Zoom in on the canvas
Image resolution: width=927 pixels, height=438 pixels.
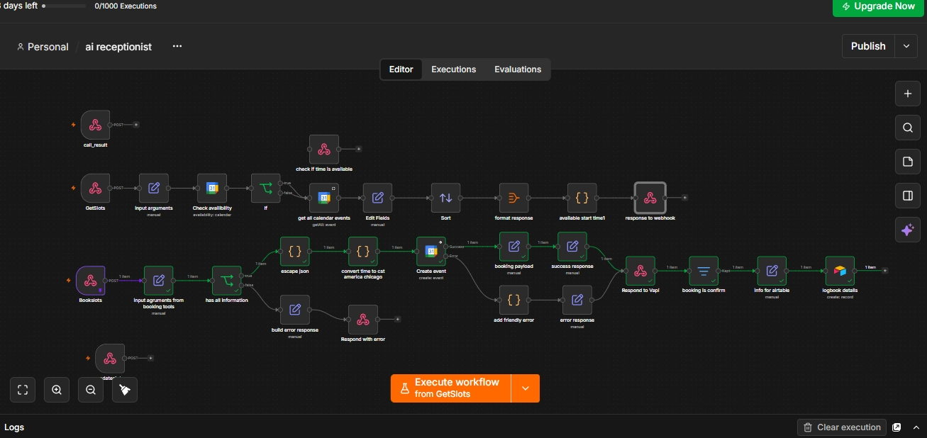click(57, 390)
